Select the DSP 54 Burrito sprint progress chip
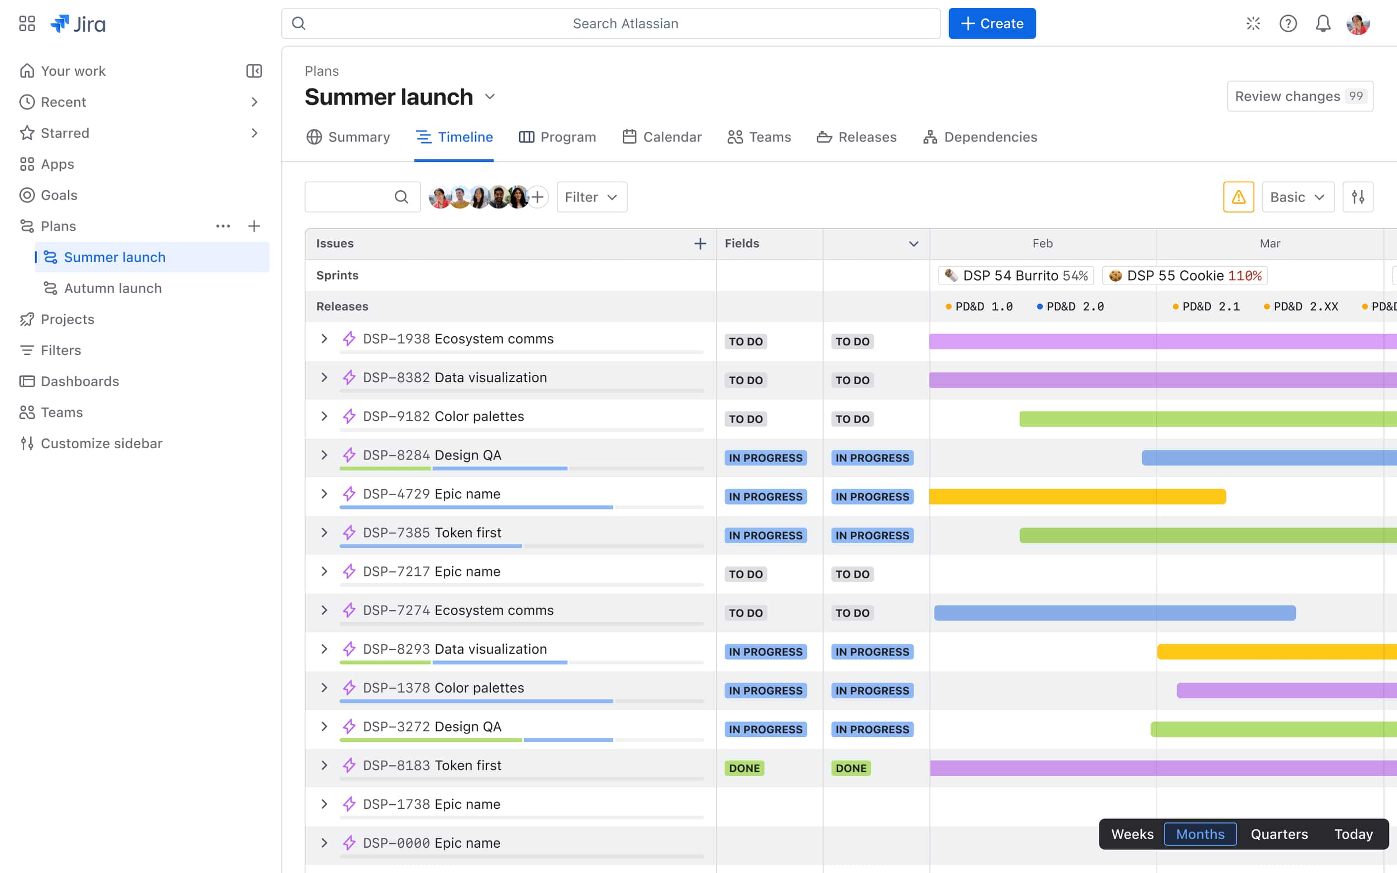Image resolution: width=1397 pixels, height=873 pixels. (x=1016, y=275)
